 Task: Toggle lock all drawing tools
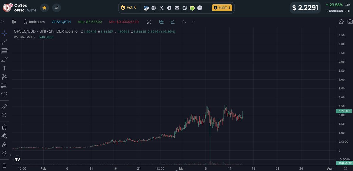4,145
